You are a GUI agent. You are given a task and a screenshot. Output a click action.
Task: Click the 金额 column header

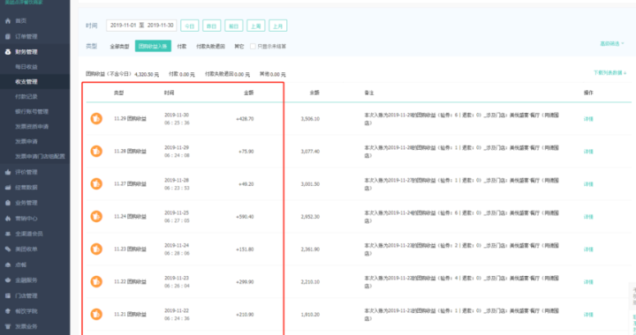[x=248, y=93]
